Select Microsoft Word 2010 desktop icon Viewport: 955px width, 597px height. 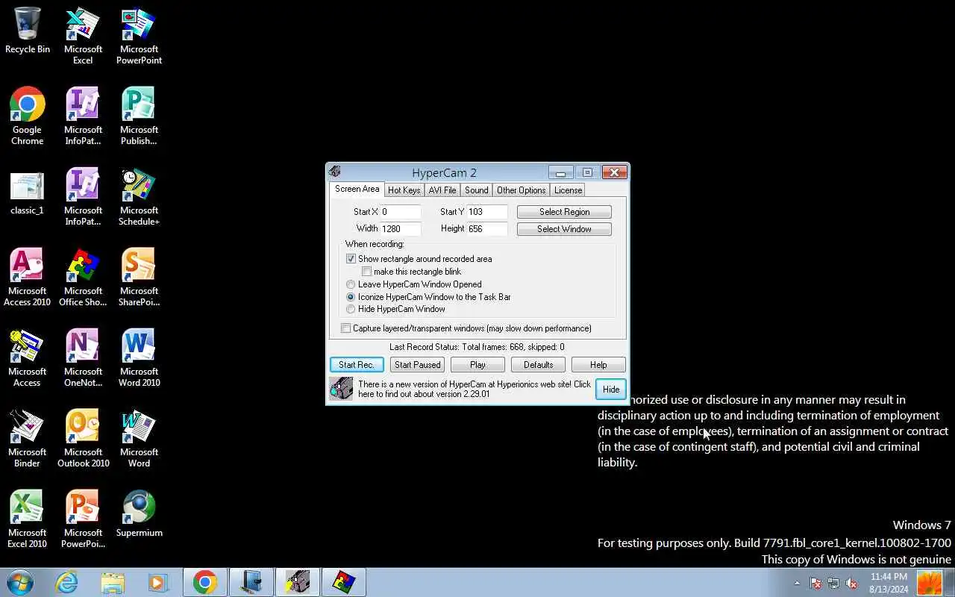point(139,358)
